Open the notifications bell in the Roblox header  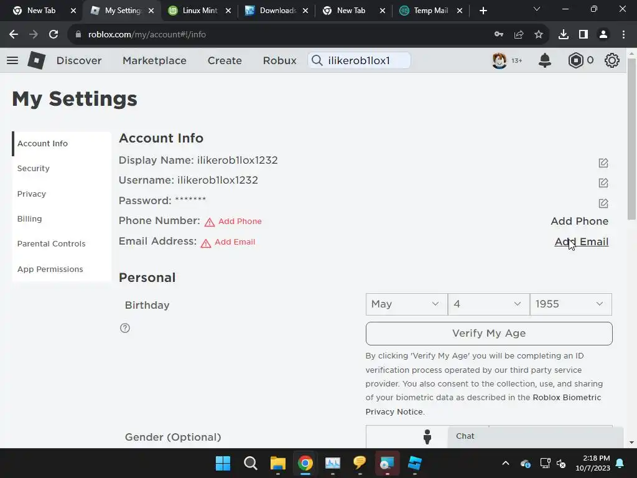pyautogui.click(x=545, y=60)
